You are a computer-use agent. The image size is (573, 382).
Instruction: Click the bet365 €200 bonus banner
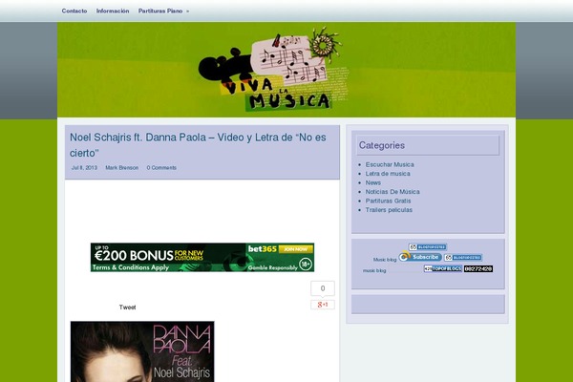(202, 257)
